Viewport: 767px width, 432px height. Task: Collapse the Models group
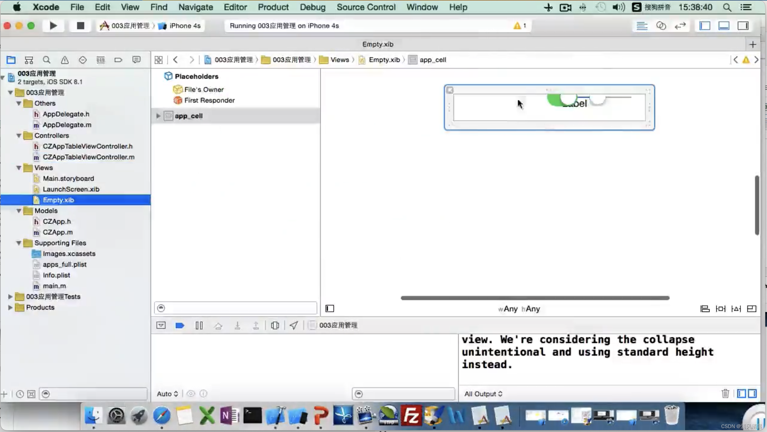(19, 211)
